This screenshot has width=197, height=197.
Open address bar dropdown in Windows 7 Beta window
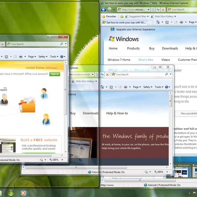148,10
